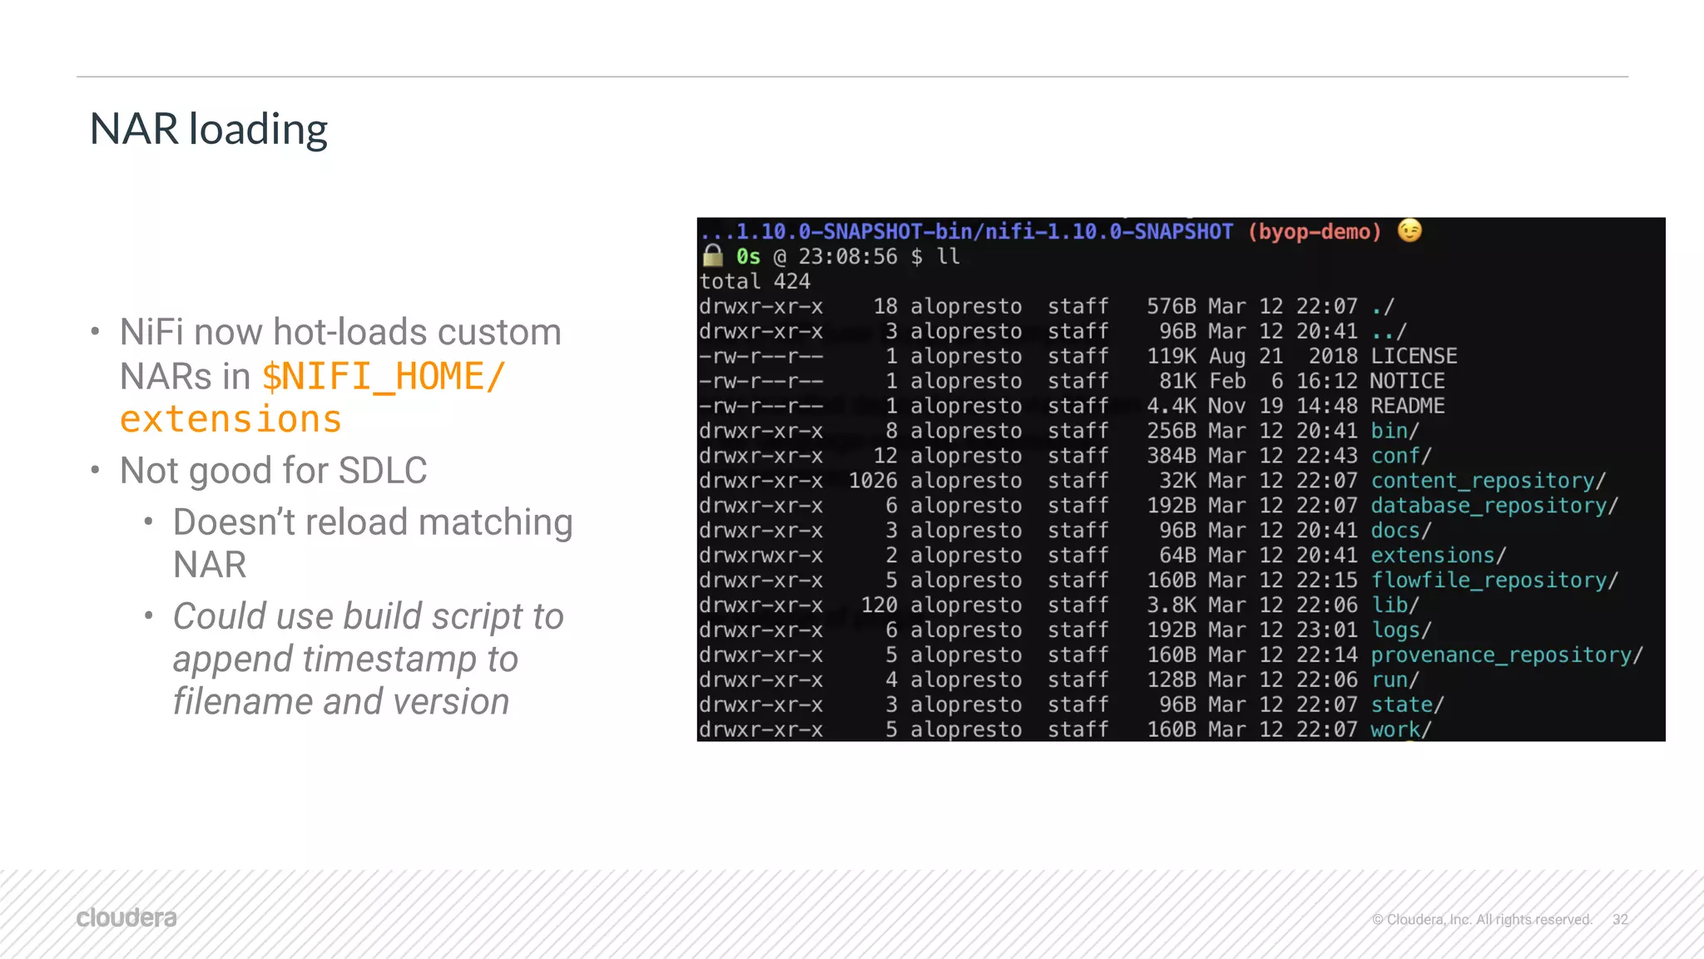Click the 'flowfile_repository/' directory name
The height and width of the screenshot is (959, 1704).
pos(1494,580)
